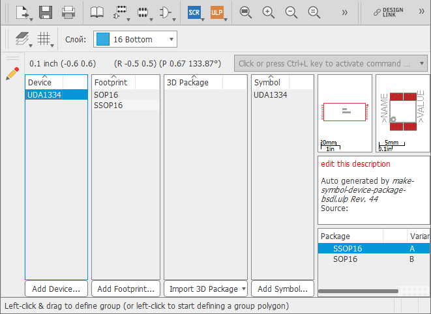
Task: Select SSOP16 in the Footprint list
Action: click(126, 106)
